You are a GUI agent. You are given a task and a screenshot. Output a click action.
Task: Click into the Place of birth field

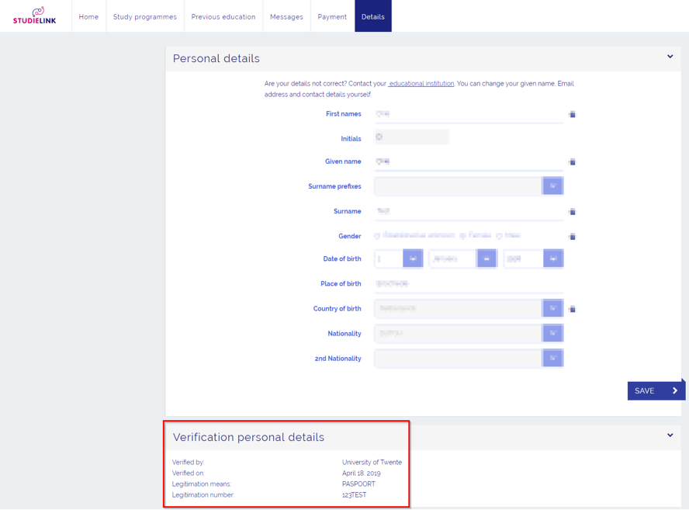[x=469, y=283]
